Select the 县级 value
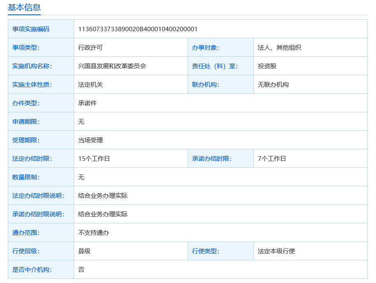The width and height of the screenshot is (376, 283). tap(84, 251)
